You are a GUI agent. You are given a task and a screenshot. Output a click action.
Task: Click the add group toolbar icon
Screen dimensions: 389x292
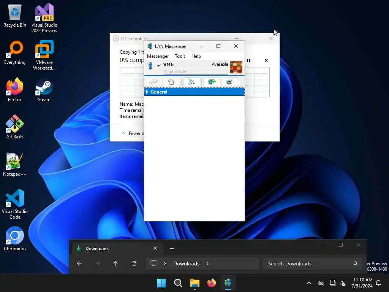212,82
